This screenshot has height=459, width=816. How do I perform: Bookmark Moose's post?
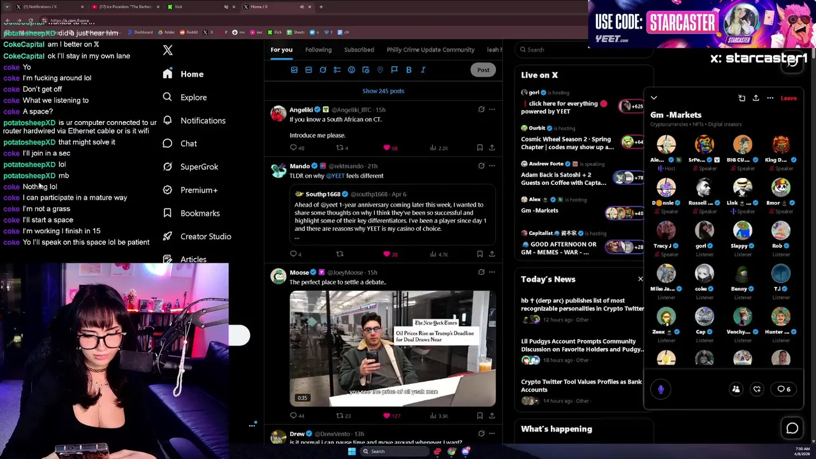479,416
